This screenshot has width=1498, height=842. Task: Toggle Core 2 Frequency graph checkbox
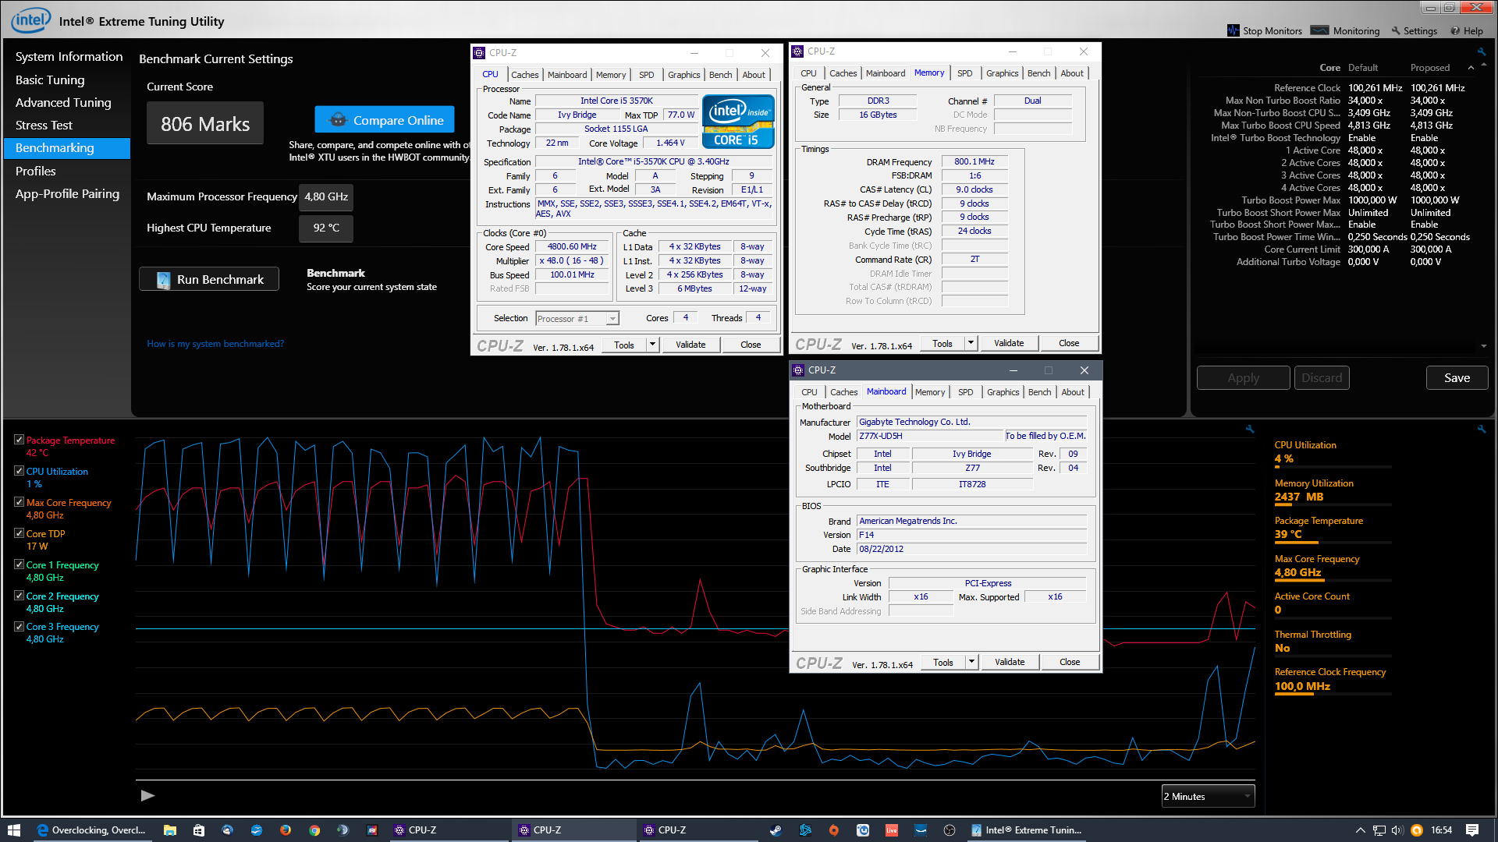[x=19, y=596]
